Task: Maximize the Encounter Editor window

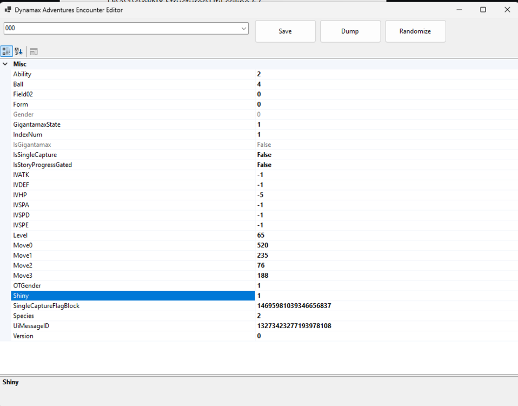Action: 483,10
